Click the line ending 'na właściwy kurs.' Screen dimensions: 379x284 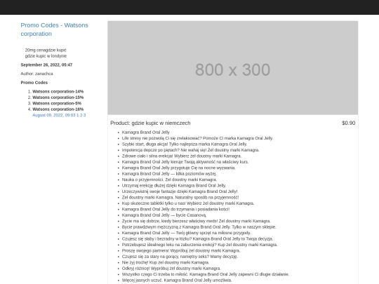(185, 162)
